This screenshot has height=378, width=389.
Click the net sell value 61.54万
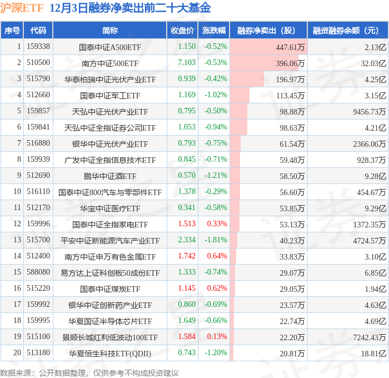(292, 144)
